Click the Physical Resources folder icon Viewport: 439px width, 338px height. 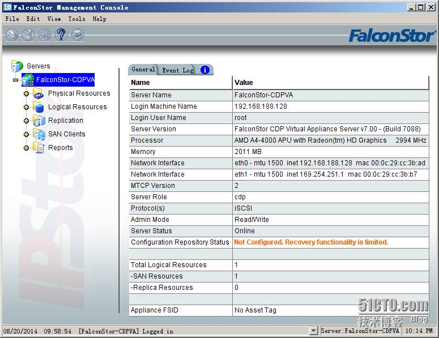(39, 93)
